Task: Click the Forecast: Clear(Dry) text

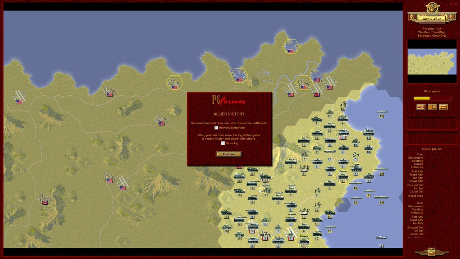Action: point(432,36)
